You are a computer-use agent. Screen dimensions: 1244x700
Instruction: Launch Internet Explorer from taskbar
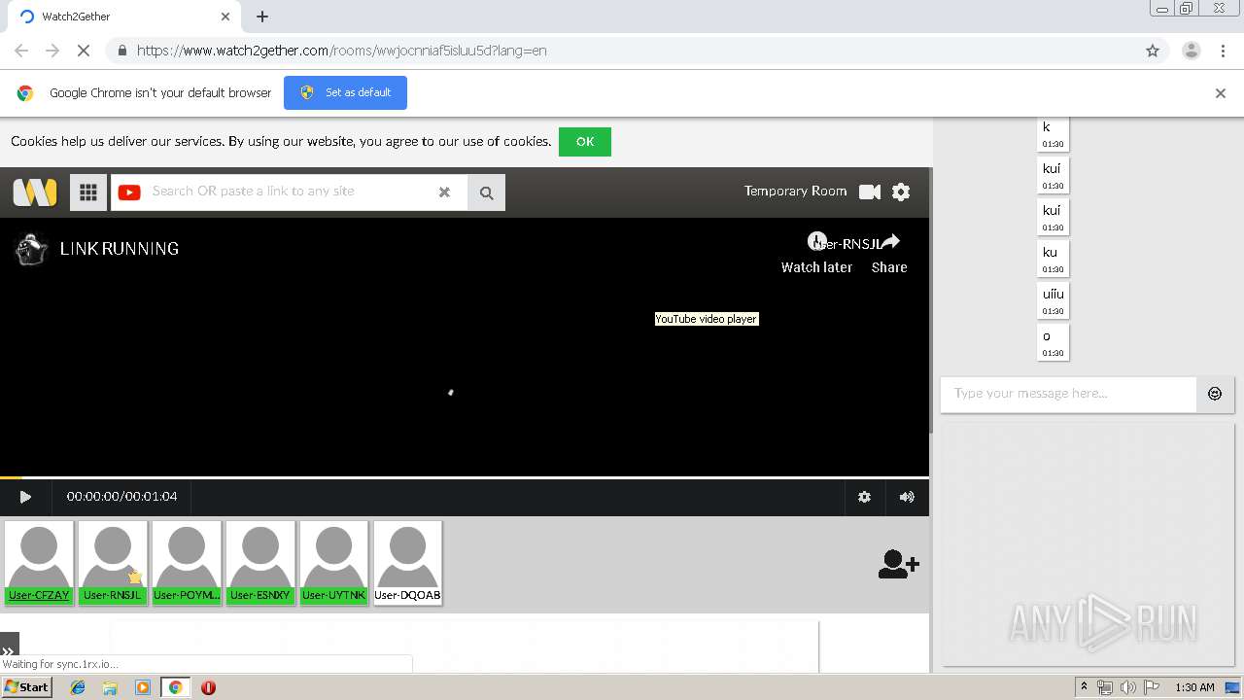point(78,687)
